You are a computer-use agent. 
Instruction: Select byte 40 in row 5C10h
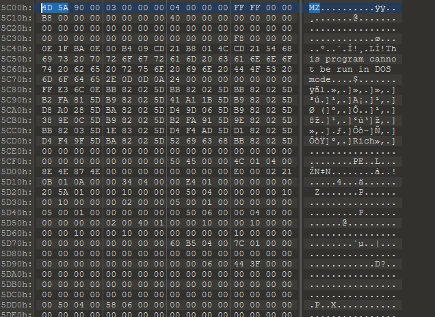(x=175, y=18)
